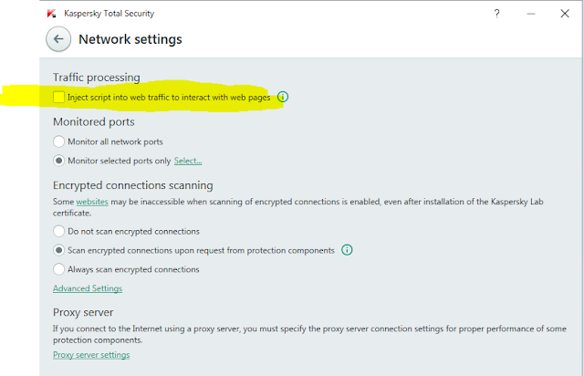The image size is (584, 376).
Task: Click the Kaspersky logo icon in title bar
Action: 51,14
